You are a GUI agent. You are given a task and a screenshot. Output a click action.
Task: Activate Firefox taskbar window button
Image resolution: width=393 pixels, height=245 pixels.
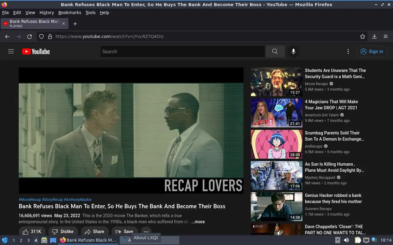(x=88, y=240)
